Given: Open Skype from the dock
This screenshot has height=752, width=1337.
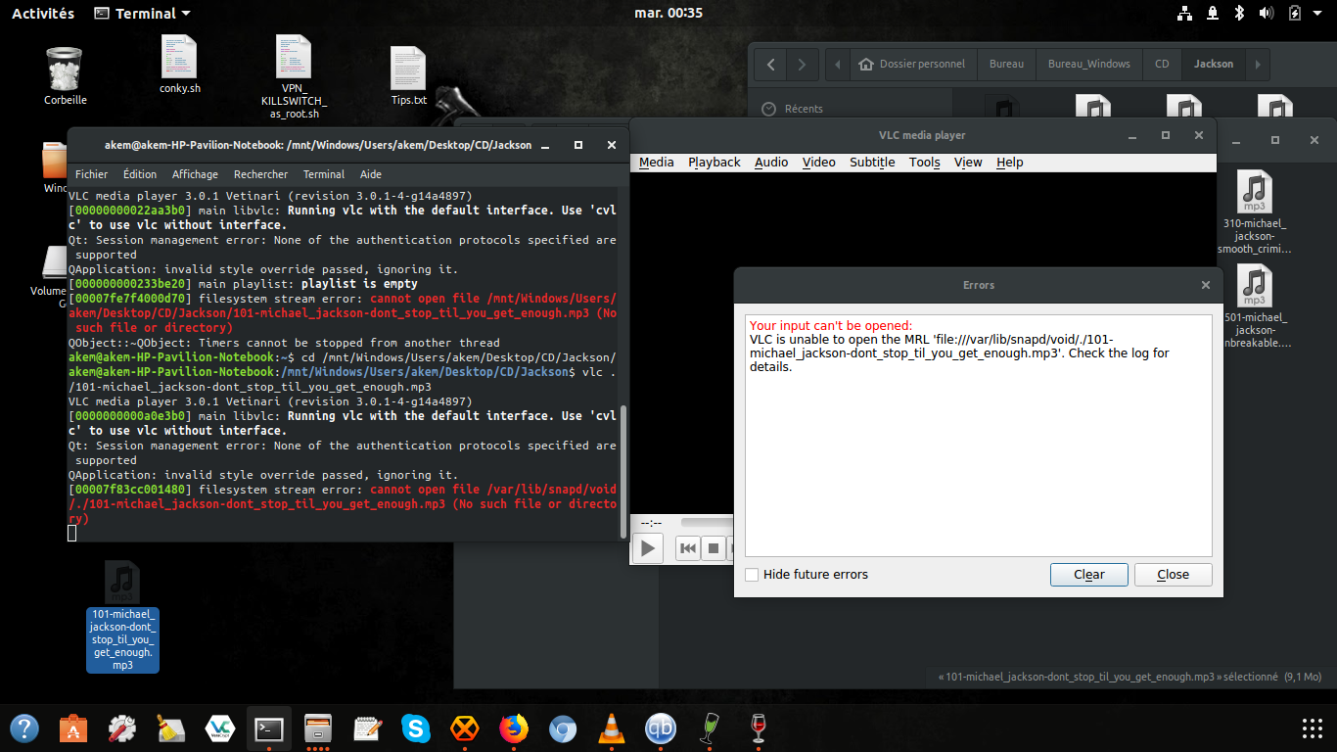Looking at the screenshot, I should [x=416, y=728].
